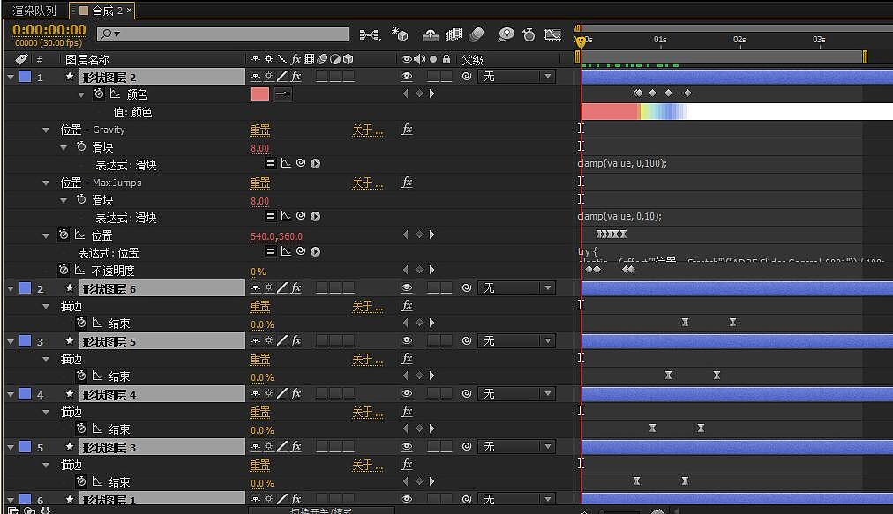Click the 01s mark on time ruler

click(660, 40)
